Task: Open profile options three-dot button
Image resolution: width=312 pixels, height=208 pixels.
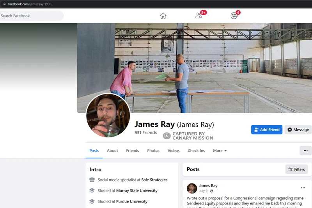Action: coord(306,151)
